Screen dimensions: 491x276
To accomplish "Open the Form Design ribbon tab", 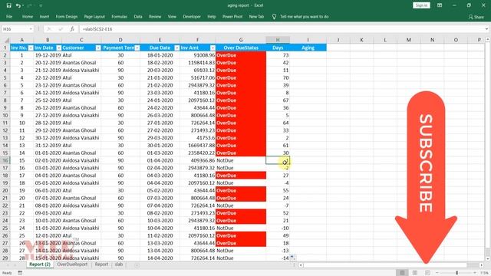I will click(67, 17).
